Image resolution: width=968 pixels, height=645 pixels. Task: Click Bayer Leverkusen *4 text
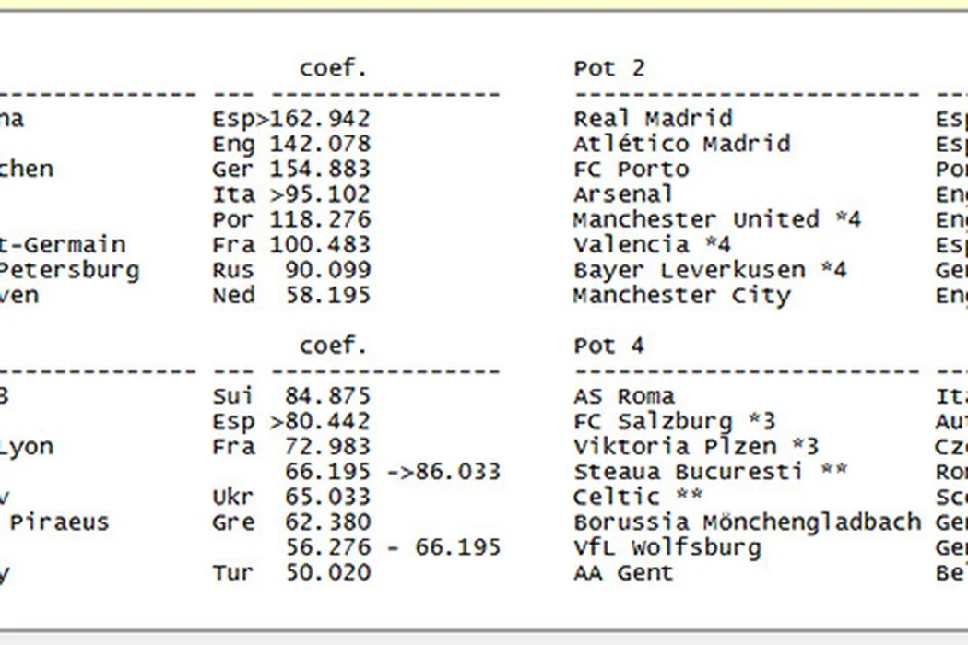point(710,271)
